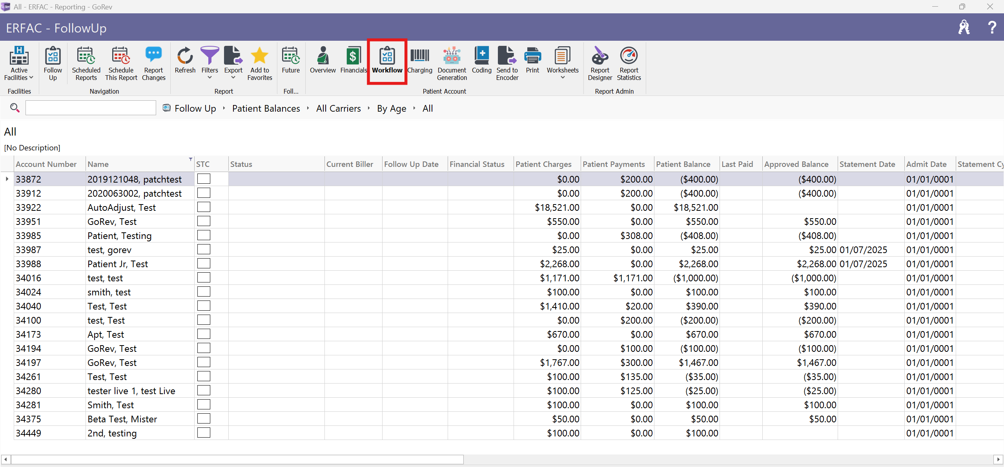The height and width of the screenshot is (467, 1004).
Task: Toggle STC checkbox for account 33872
Action: click(x=204, y=179)
